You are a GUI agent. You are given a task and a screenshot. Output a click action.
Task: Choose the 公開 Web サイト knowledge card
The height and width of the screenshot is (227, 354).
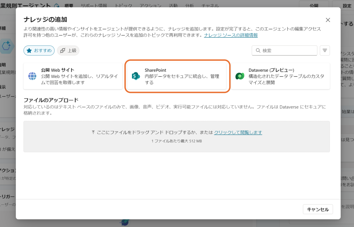coord(73,76)
